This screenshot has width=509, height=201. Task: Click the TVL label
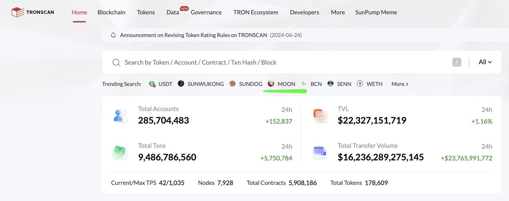pyautogui.click(x=343, y=109)
